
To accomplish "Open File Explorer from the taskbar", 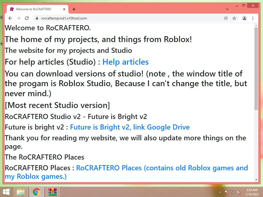I will (21, 192).
